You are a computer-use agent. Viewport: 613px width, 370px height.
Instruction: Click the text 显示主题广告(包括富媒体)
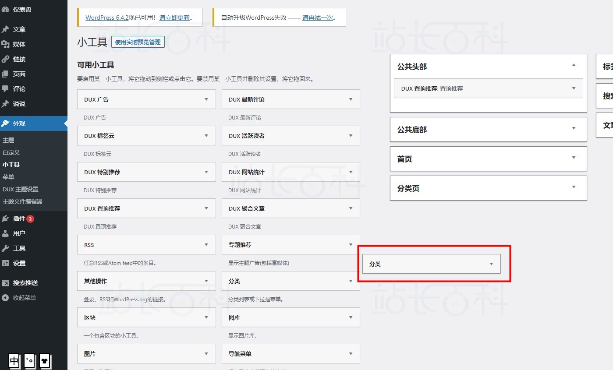259,263
